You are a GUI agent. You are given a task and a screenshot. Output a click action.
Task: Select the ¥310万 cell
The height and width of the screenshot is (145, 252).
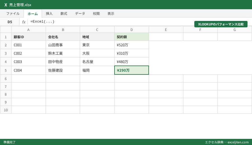132,53
